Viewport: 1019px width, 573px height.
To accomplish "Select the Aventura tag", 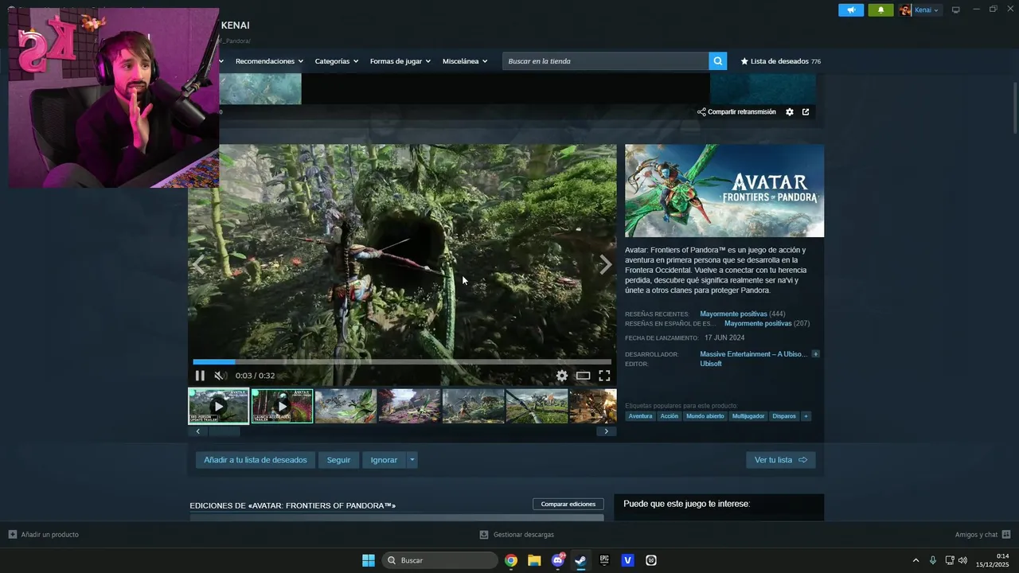I will click(x=640, y=416).
